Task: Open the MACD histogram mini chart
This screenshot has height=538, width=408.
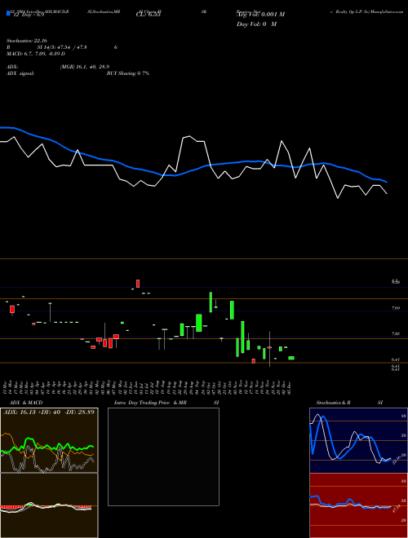Action: pyautogui.click(x=49, y=505)
